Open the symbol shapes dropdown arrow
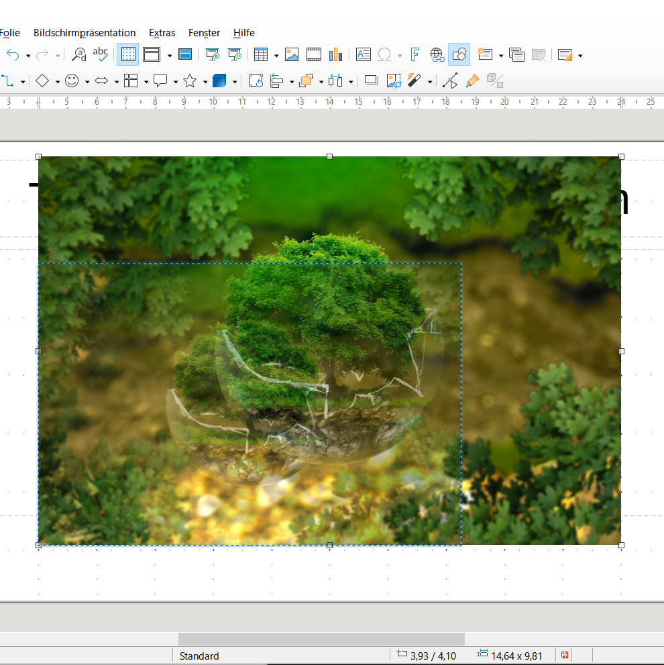 tap(87, 82)
